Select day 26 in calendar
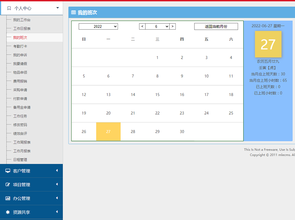Viewport: 295px width, 220px height. click(x=84, y=131)
